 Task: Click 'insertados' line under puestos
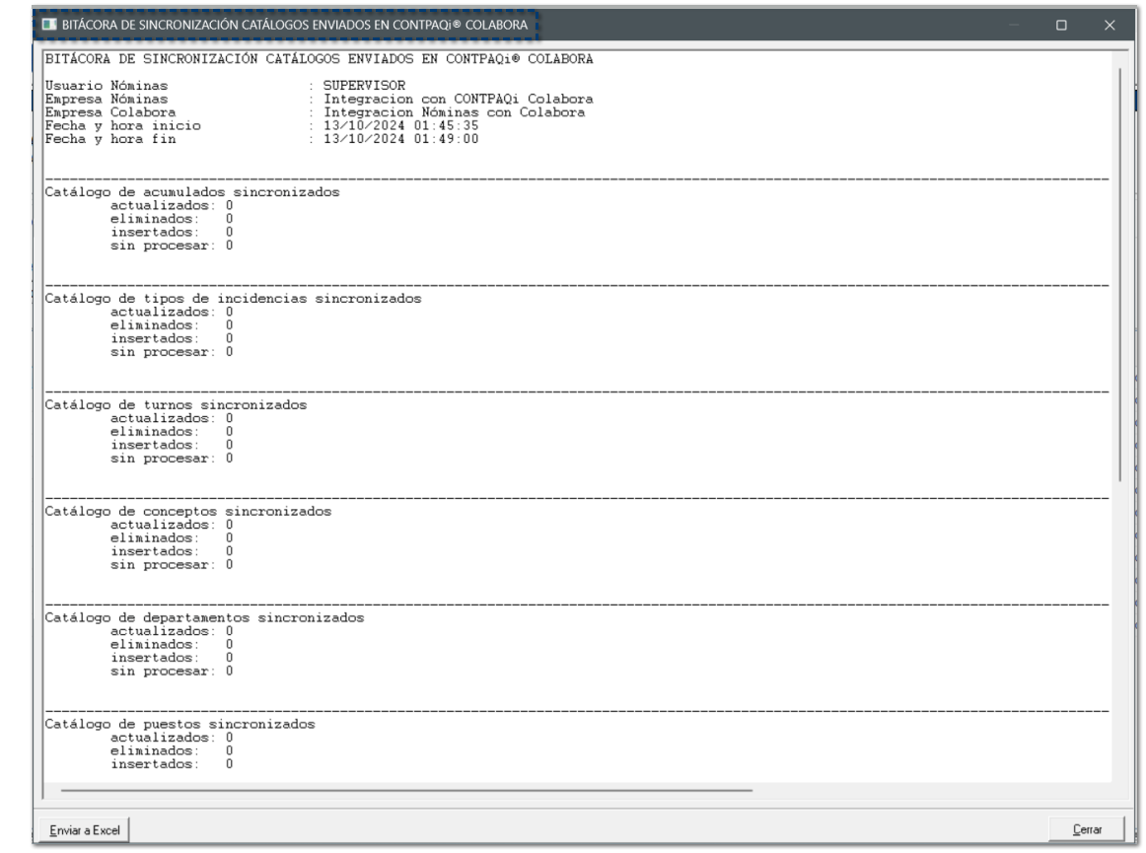172,764
